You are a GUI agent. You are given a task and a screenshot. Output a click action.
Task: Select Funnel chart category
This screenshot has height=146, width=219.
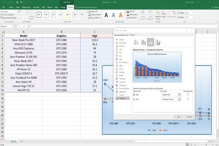[122, 95]
